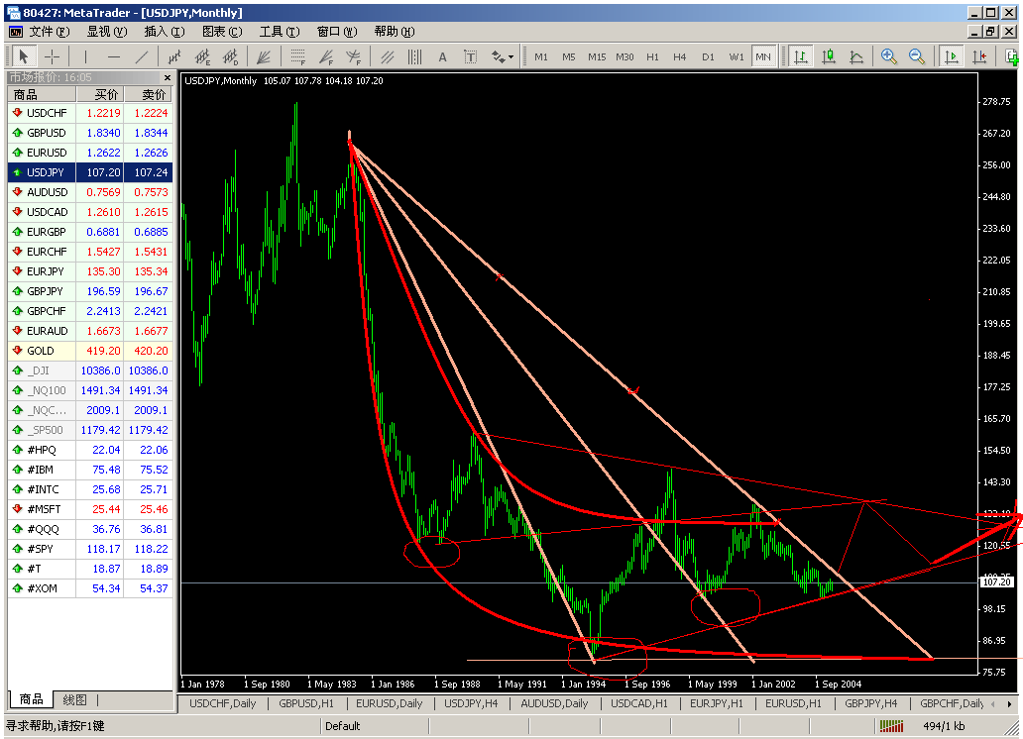The image size is (1023, 739).
Task: Open the 插入 menu
Action: click(x=162, y=31)
